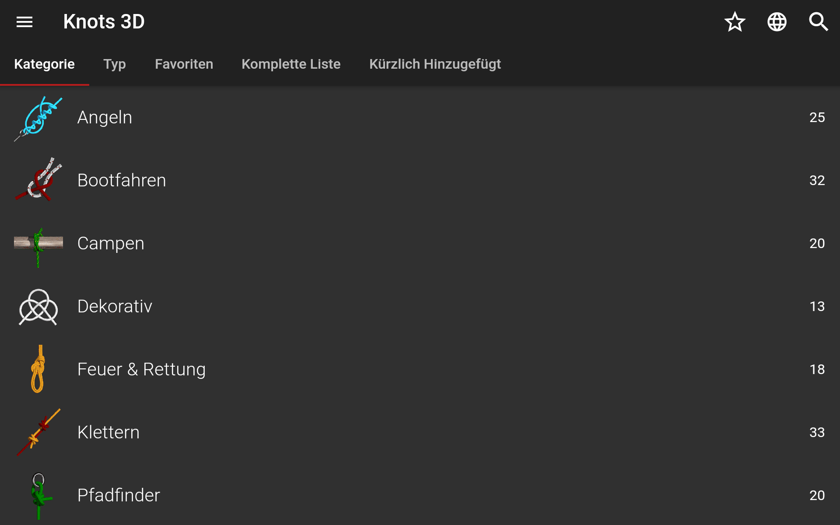Tap the favorites star icon

pyautogui.click(x=735, y=22)
